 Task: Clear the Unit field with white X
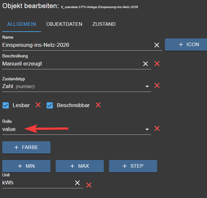point(77,183)
